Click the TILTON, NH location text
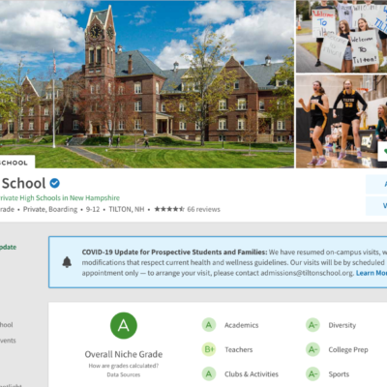 pos(127,209)
